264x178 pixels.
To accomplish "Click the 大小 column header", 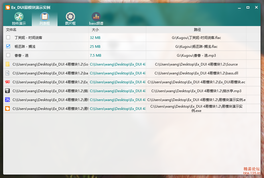I will pyautogui.click(x=95, y=30).
